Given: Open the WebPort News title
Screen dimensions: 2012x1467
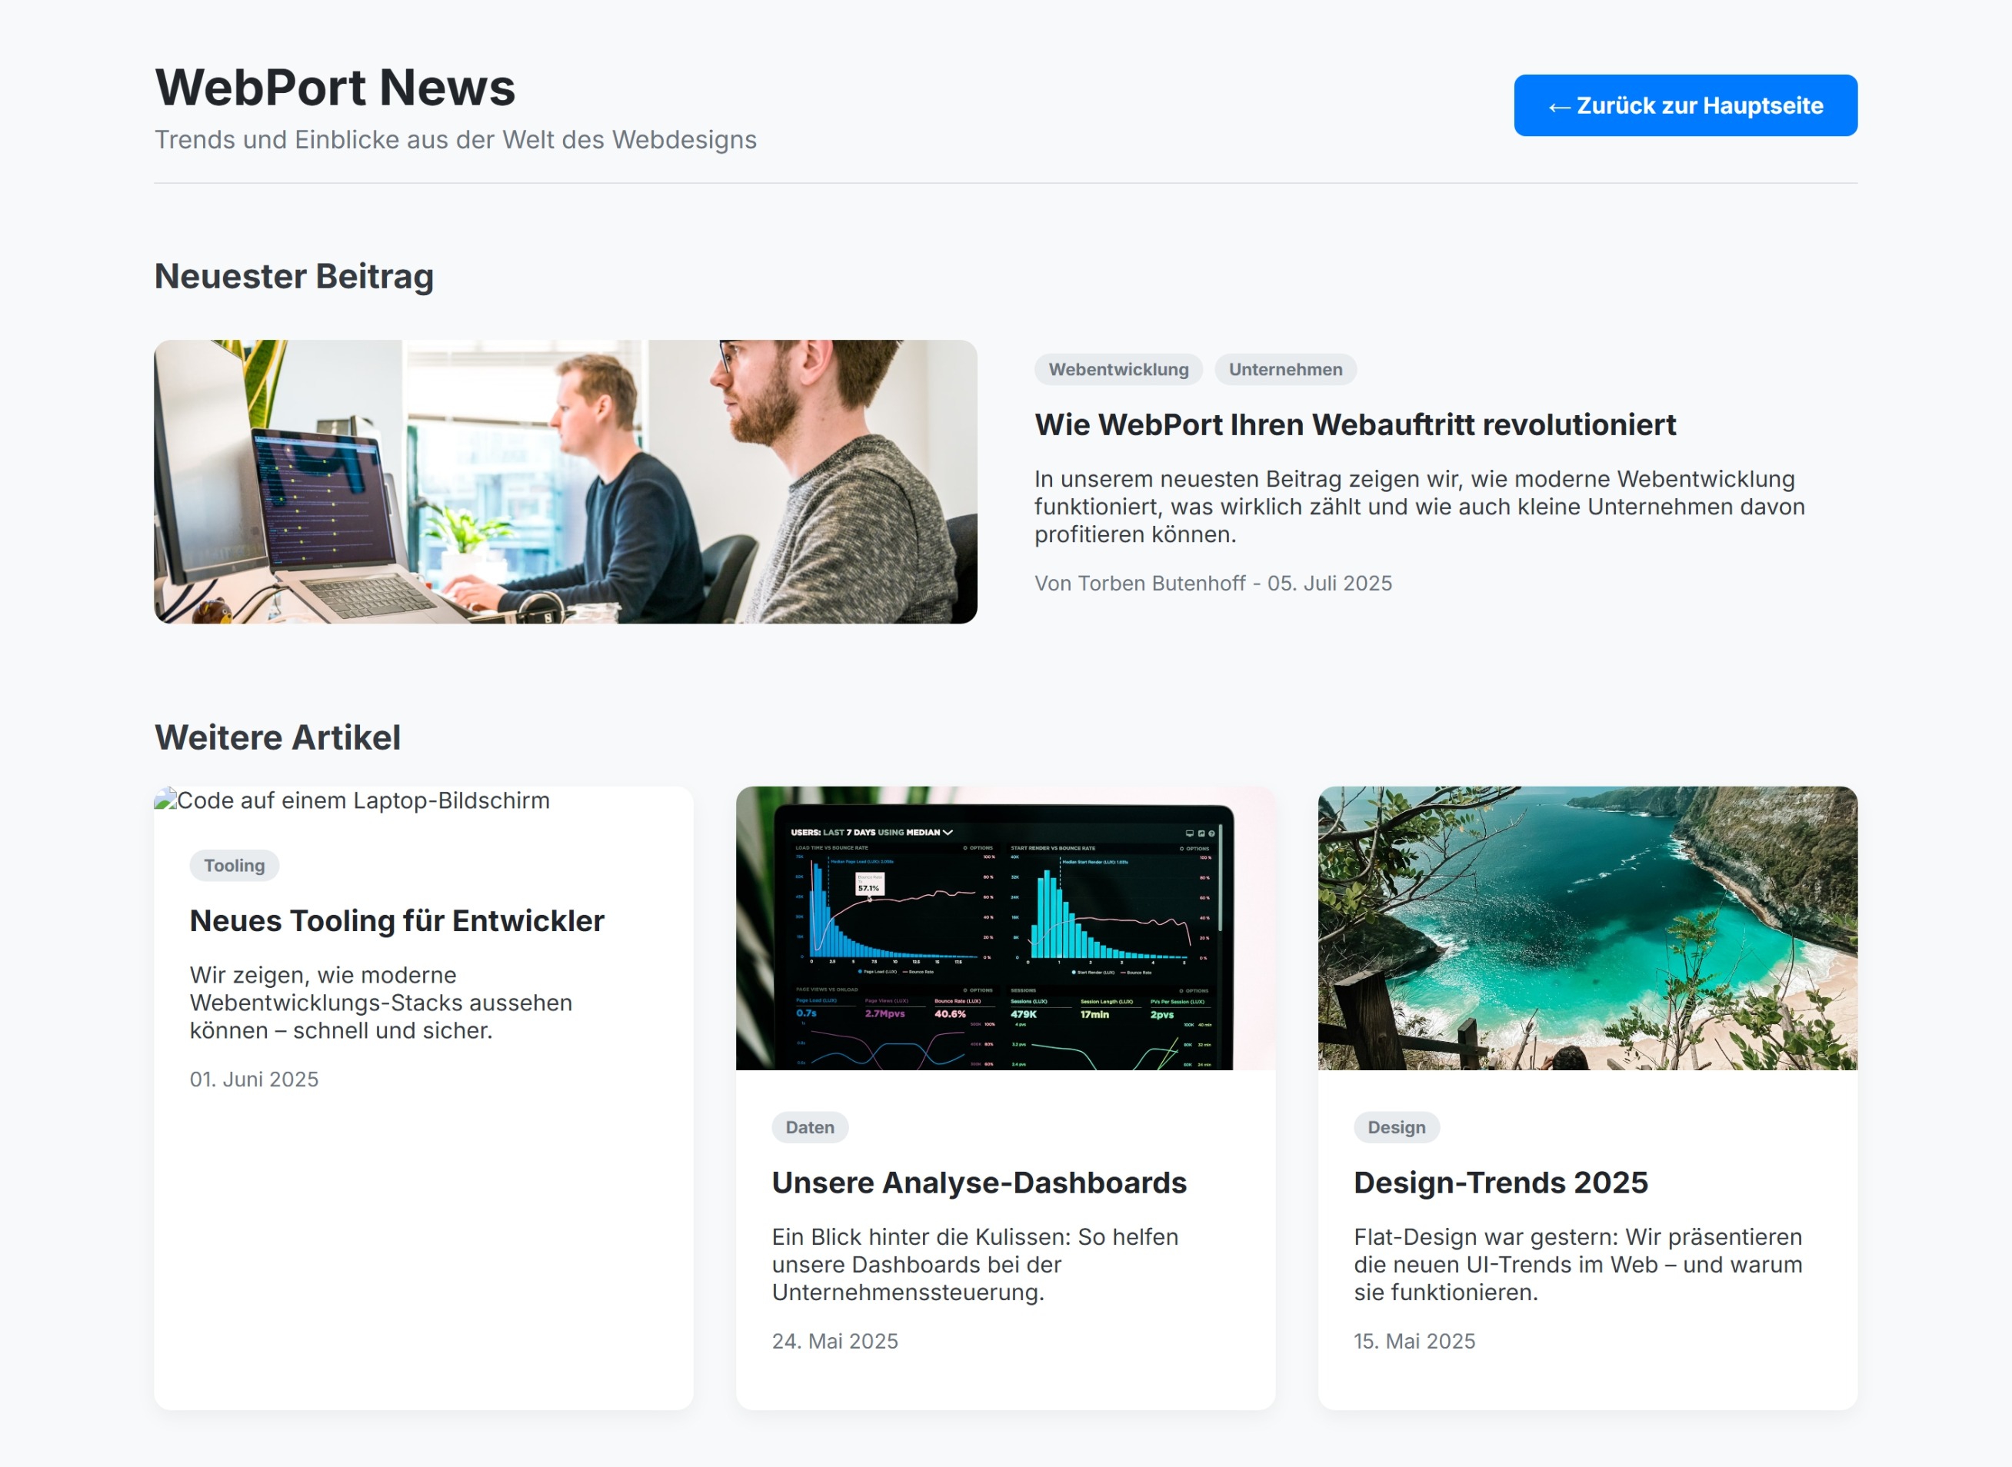Looking at the screenshot, I should coord(335,87).
